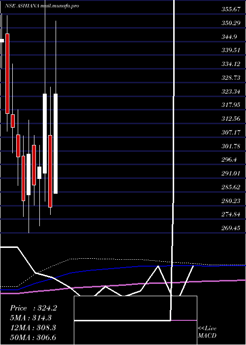Click the 12MA : 308.3 readout
Viewport: 246px width, 345px height.
coord(33,328)
